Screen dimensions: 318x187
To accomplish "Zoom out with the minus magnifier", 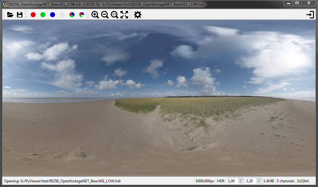I will tap(105, 15).
